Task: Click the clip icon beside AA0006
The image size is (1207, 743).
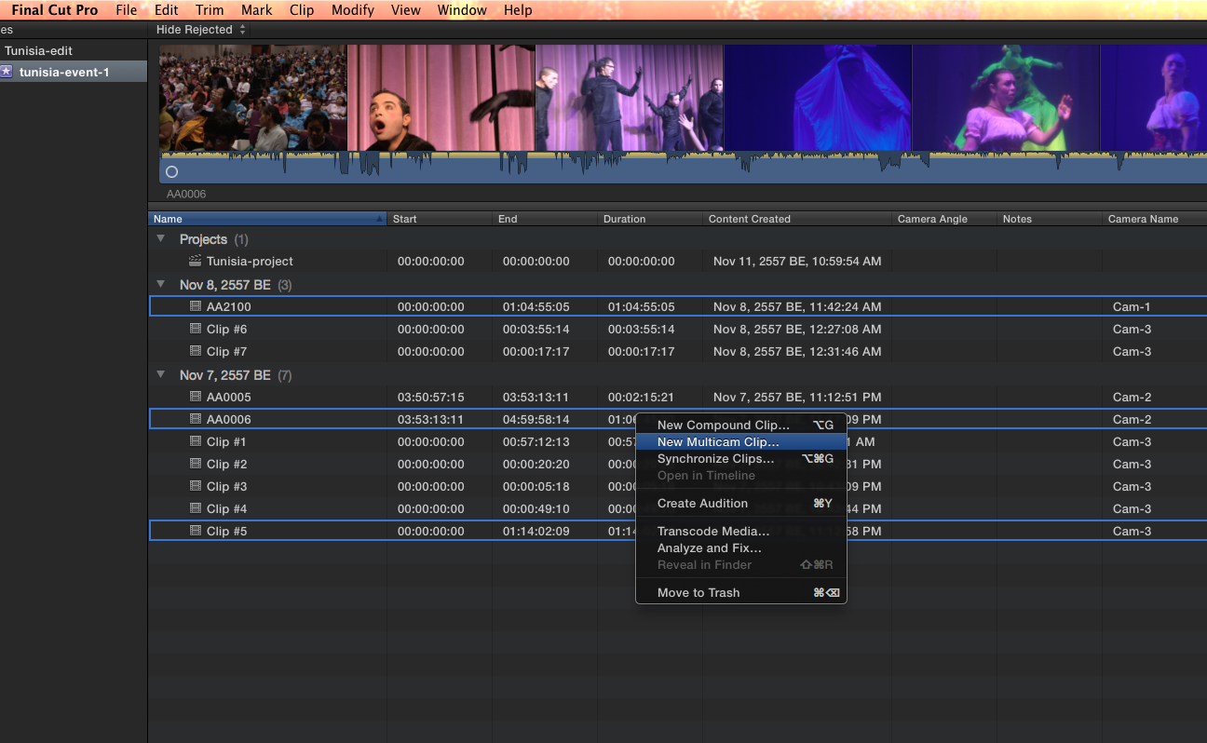Action: pos(195,419)
